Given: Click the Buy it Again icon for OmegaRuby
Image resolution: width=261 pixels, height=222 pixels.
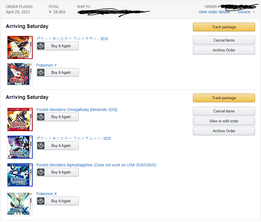Looking at the screenshot, I should click(41, 117).
